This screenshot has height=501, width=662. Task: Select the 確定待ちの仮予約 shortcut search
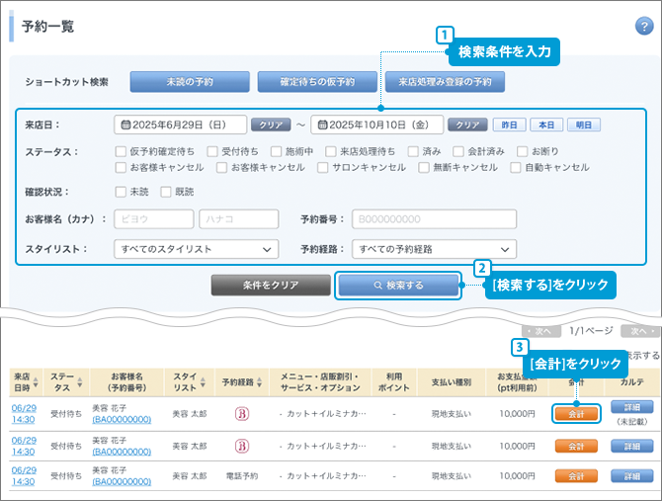(x=316, y=82)
